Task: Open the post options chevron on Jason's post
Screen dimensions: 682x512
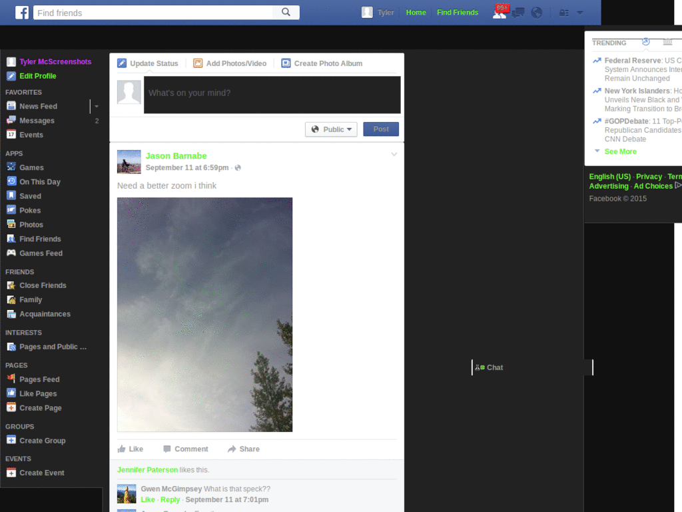Action: tap(394, 154)
